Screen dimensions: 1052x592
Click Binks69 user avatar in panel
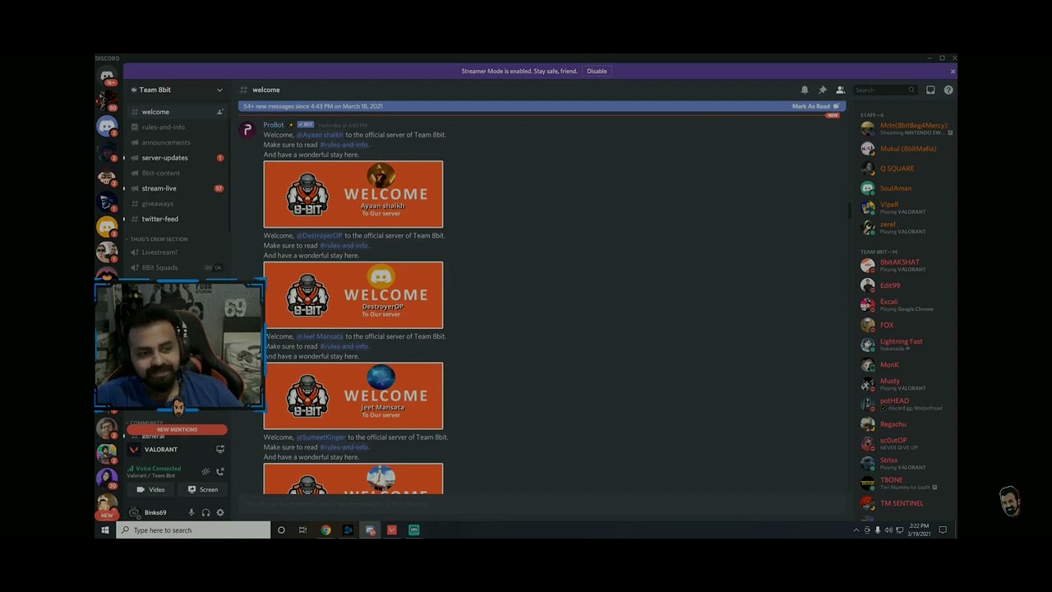135,513
